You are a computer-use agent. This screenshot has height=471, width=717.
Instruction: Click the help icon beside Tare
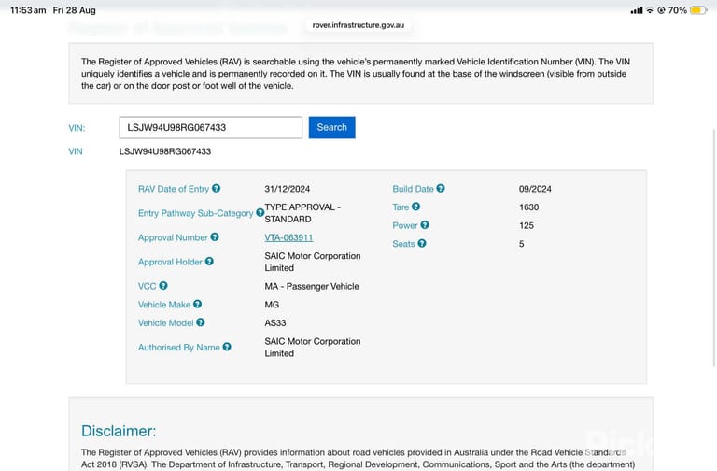tap(415, 207)
